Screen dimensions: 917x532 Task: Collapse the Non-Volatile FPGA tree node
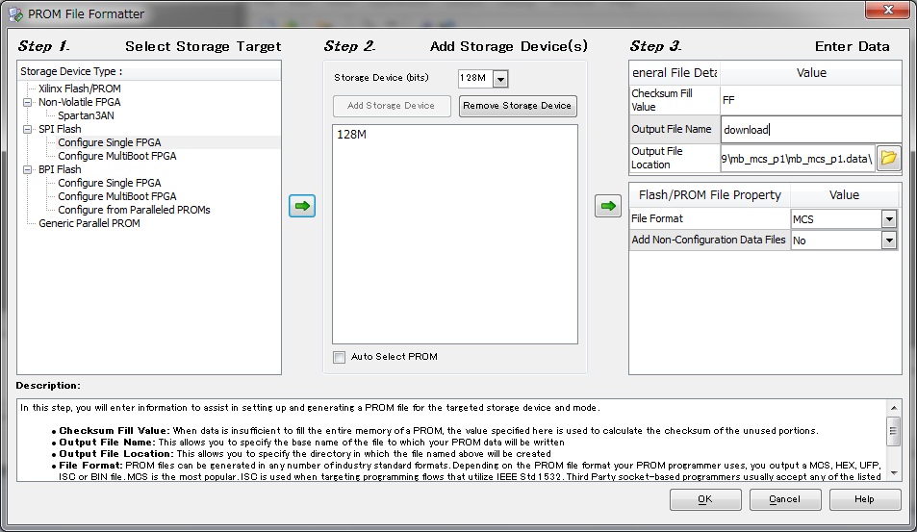pos(27,102)
